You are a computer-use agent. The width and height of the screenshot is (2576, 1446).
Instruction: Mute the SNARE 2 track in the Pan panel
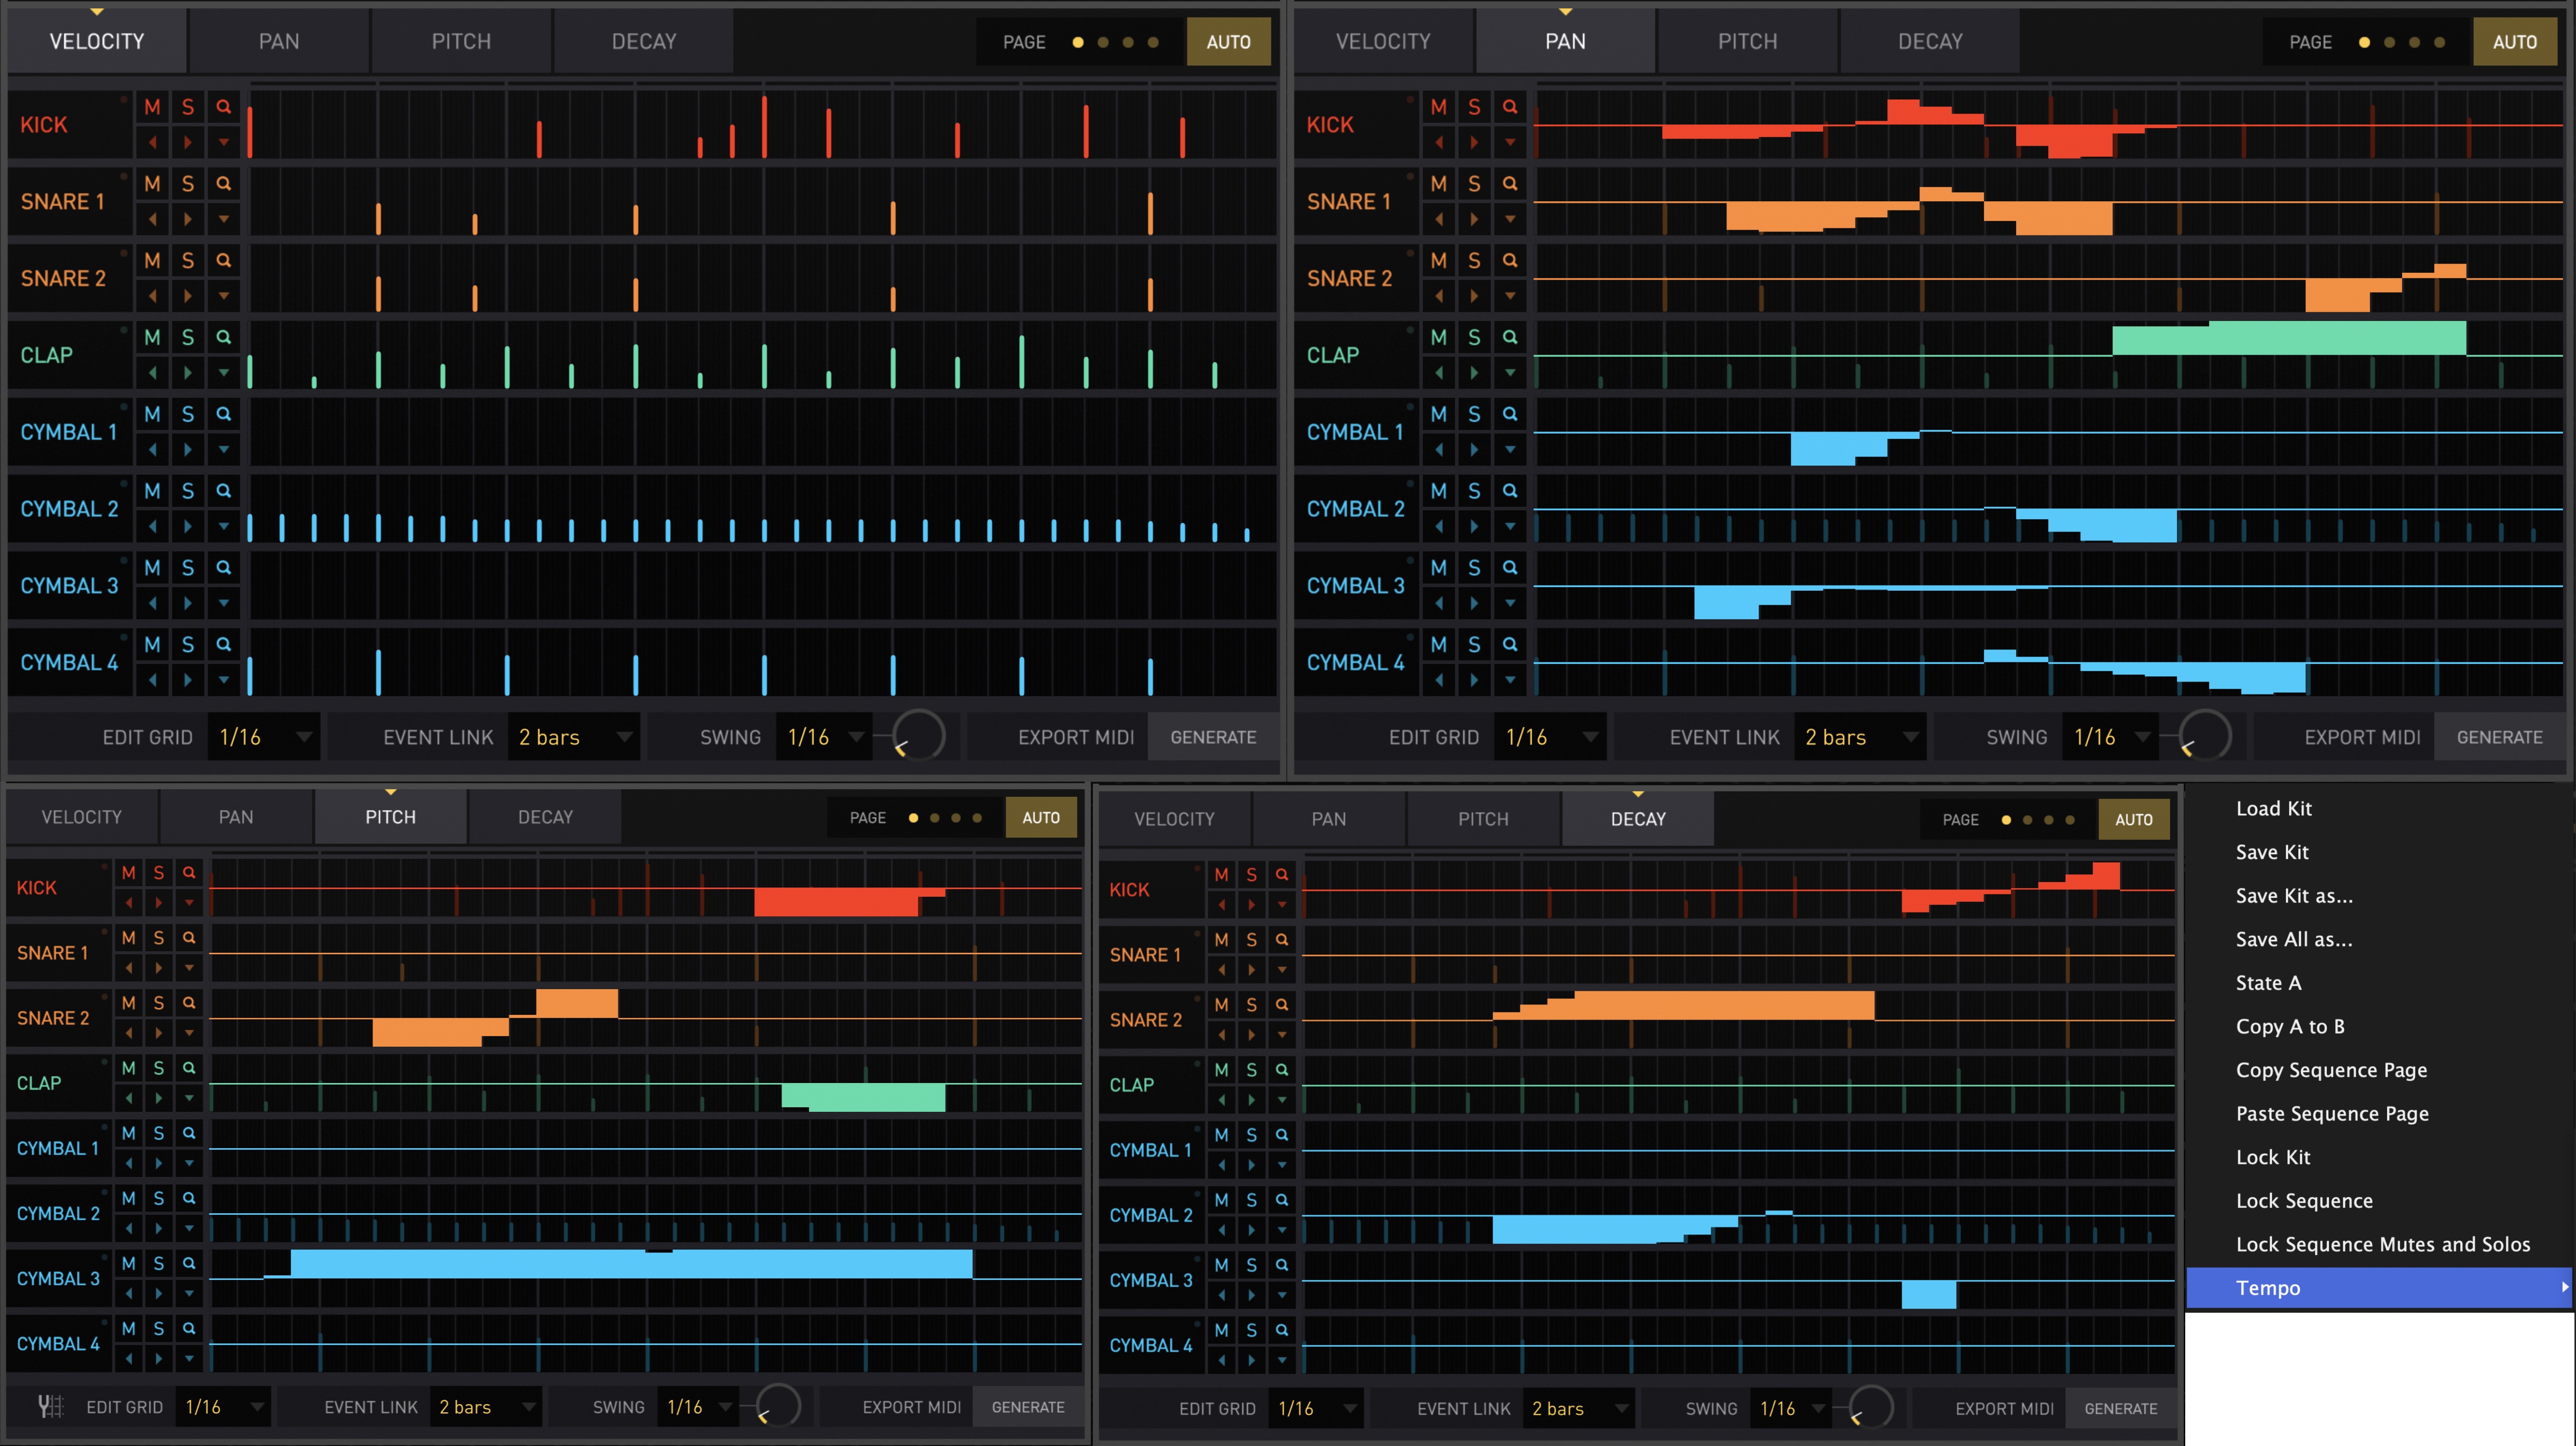pyautogui.click(x=1438, y=260)
